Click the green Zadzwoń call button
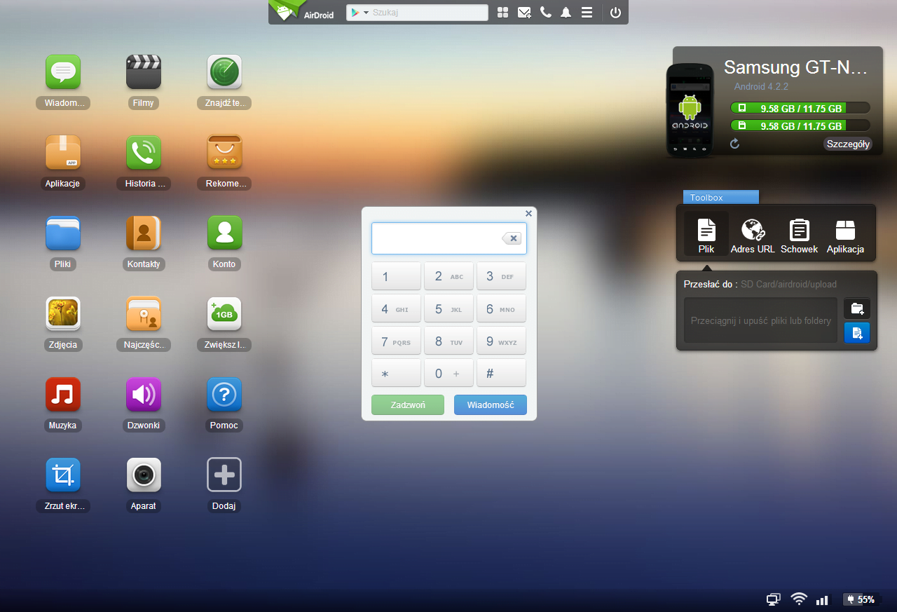The width and height of the screenshot is (897, 612). click(408, 405)
